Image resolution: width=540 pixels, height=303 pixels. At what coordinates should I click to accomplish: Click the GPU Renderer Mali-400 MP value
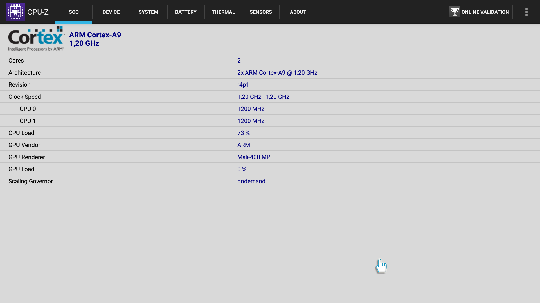tap(254, 157)
